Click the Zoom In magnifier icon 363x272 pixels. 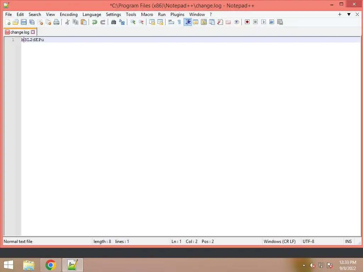[x=133, y=22]
